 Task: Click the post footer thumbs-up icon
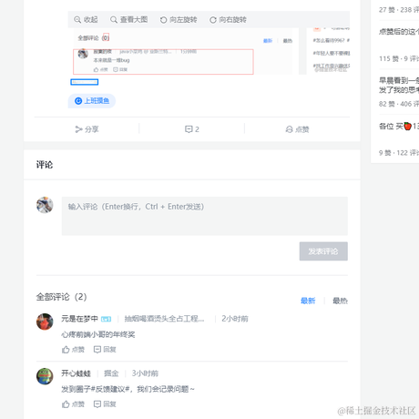289,129
